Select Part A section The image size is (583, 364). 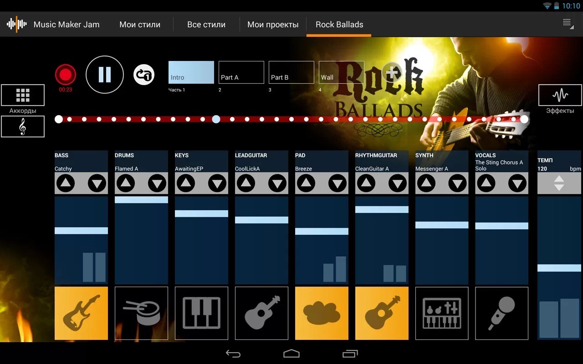point(241,72)
